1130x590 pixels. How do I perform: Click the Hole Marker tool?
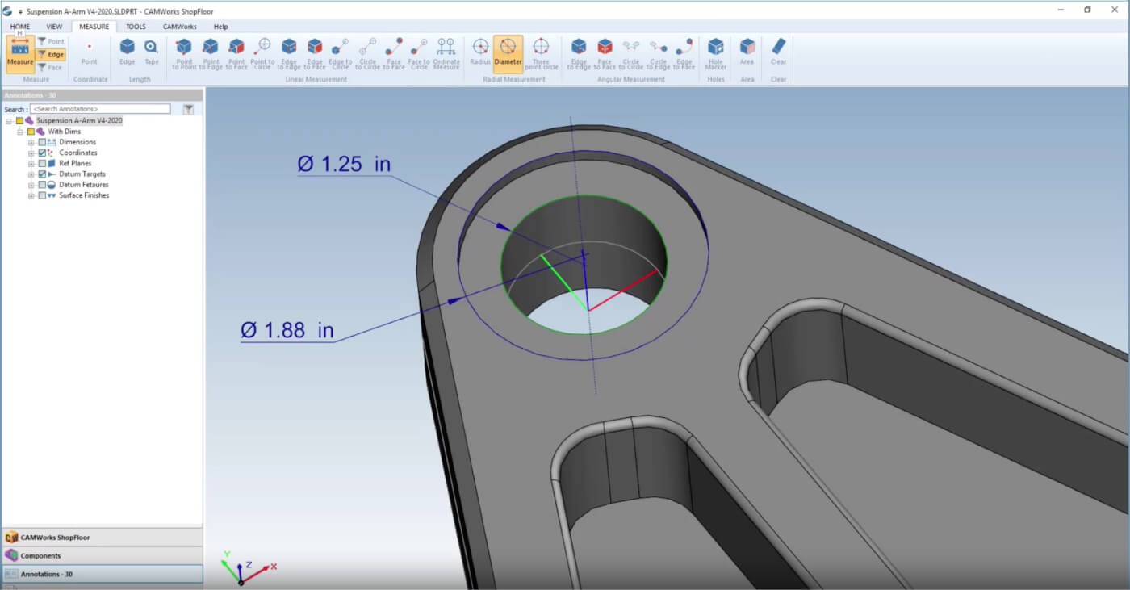716,54
